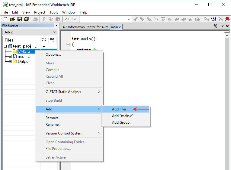This screenshot has height=170, width=231.
Task: Choose Add Files... from the submenu
Action: (x=120, y=109)
